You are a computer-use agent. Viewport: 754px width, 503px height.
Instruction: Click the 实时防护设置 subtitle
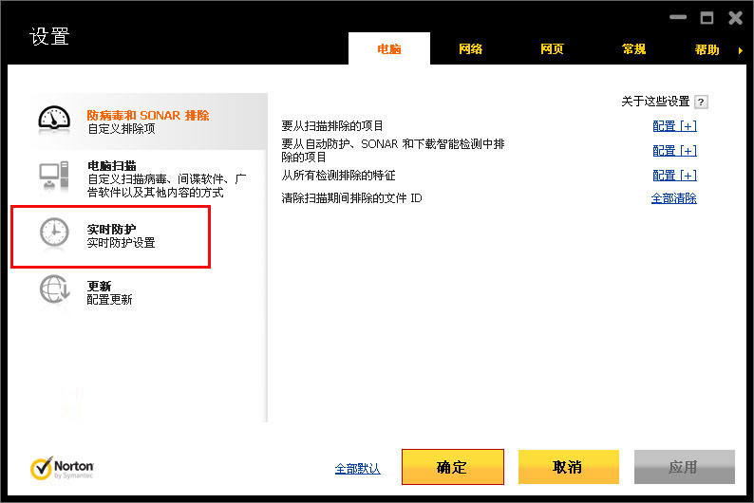122,243
